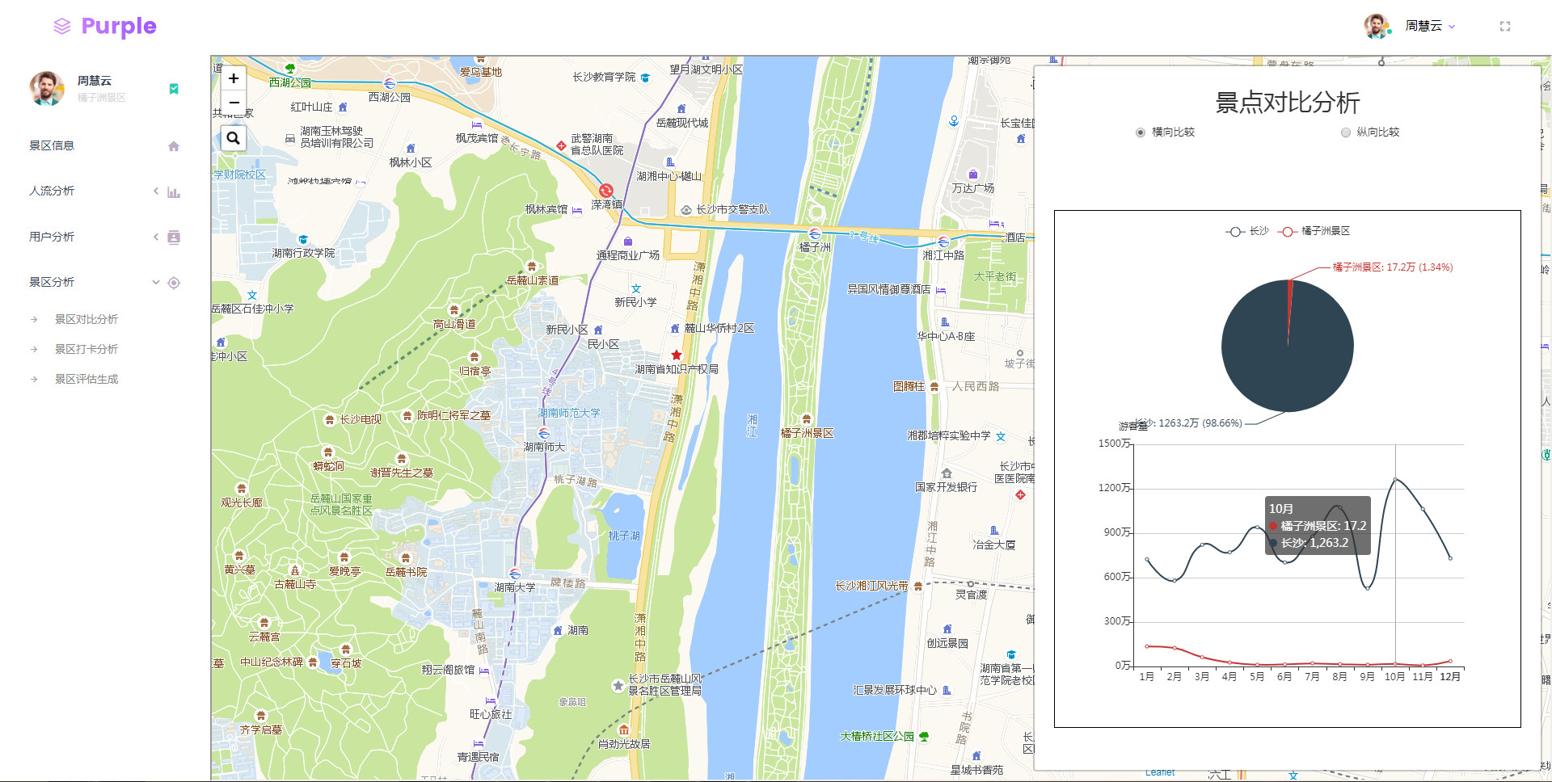Viewport: 1552px width, 782px height.
Task: Zoom in the map with plus button
Action: 234,78
